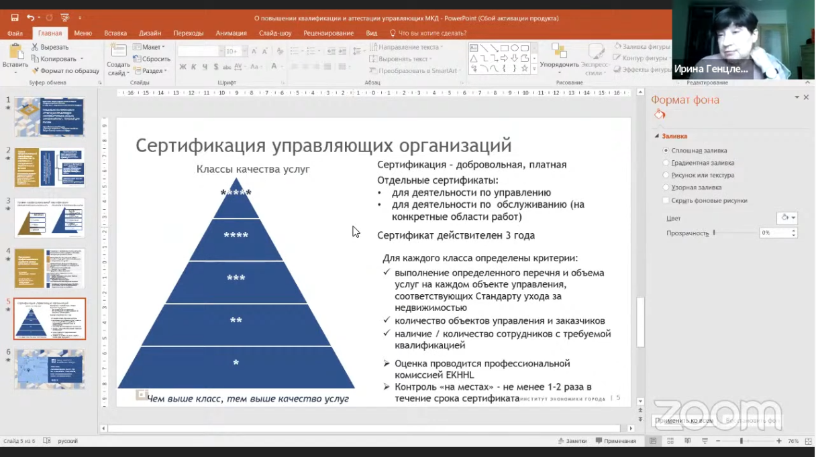Fit slide to current window
The height and width of the screenshot is (457, 816).
pyautogui.click(x=808, y=441)
